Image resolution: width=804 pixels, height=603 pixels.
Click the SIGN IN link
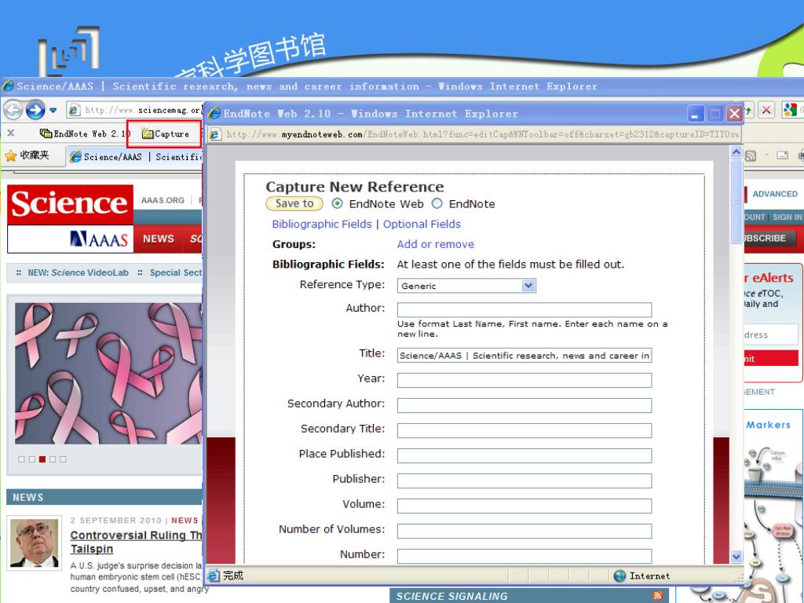pos(787,217)
